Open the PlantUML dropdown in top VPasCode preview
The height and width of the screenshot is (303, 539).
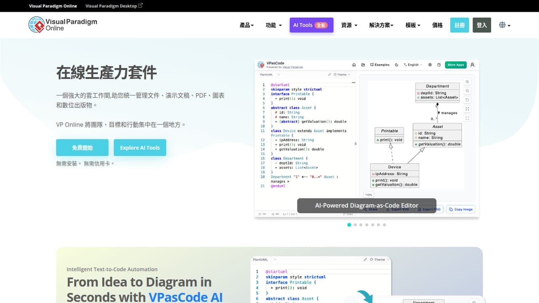click(x=270, y=74)
